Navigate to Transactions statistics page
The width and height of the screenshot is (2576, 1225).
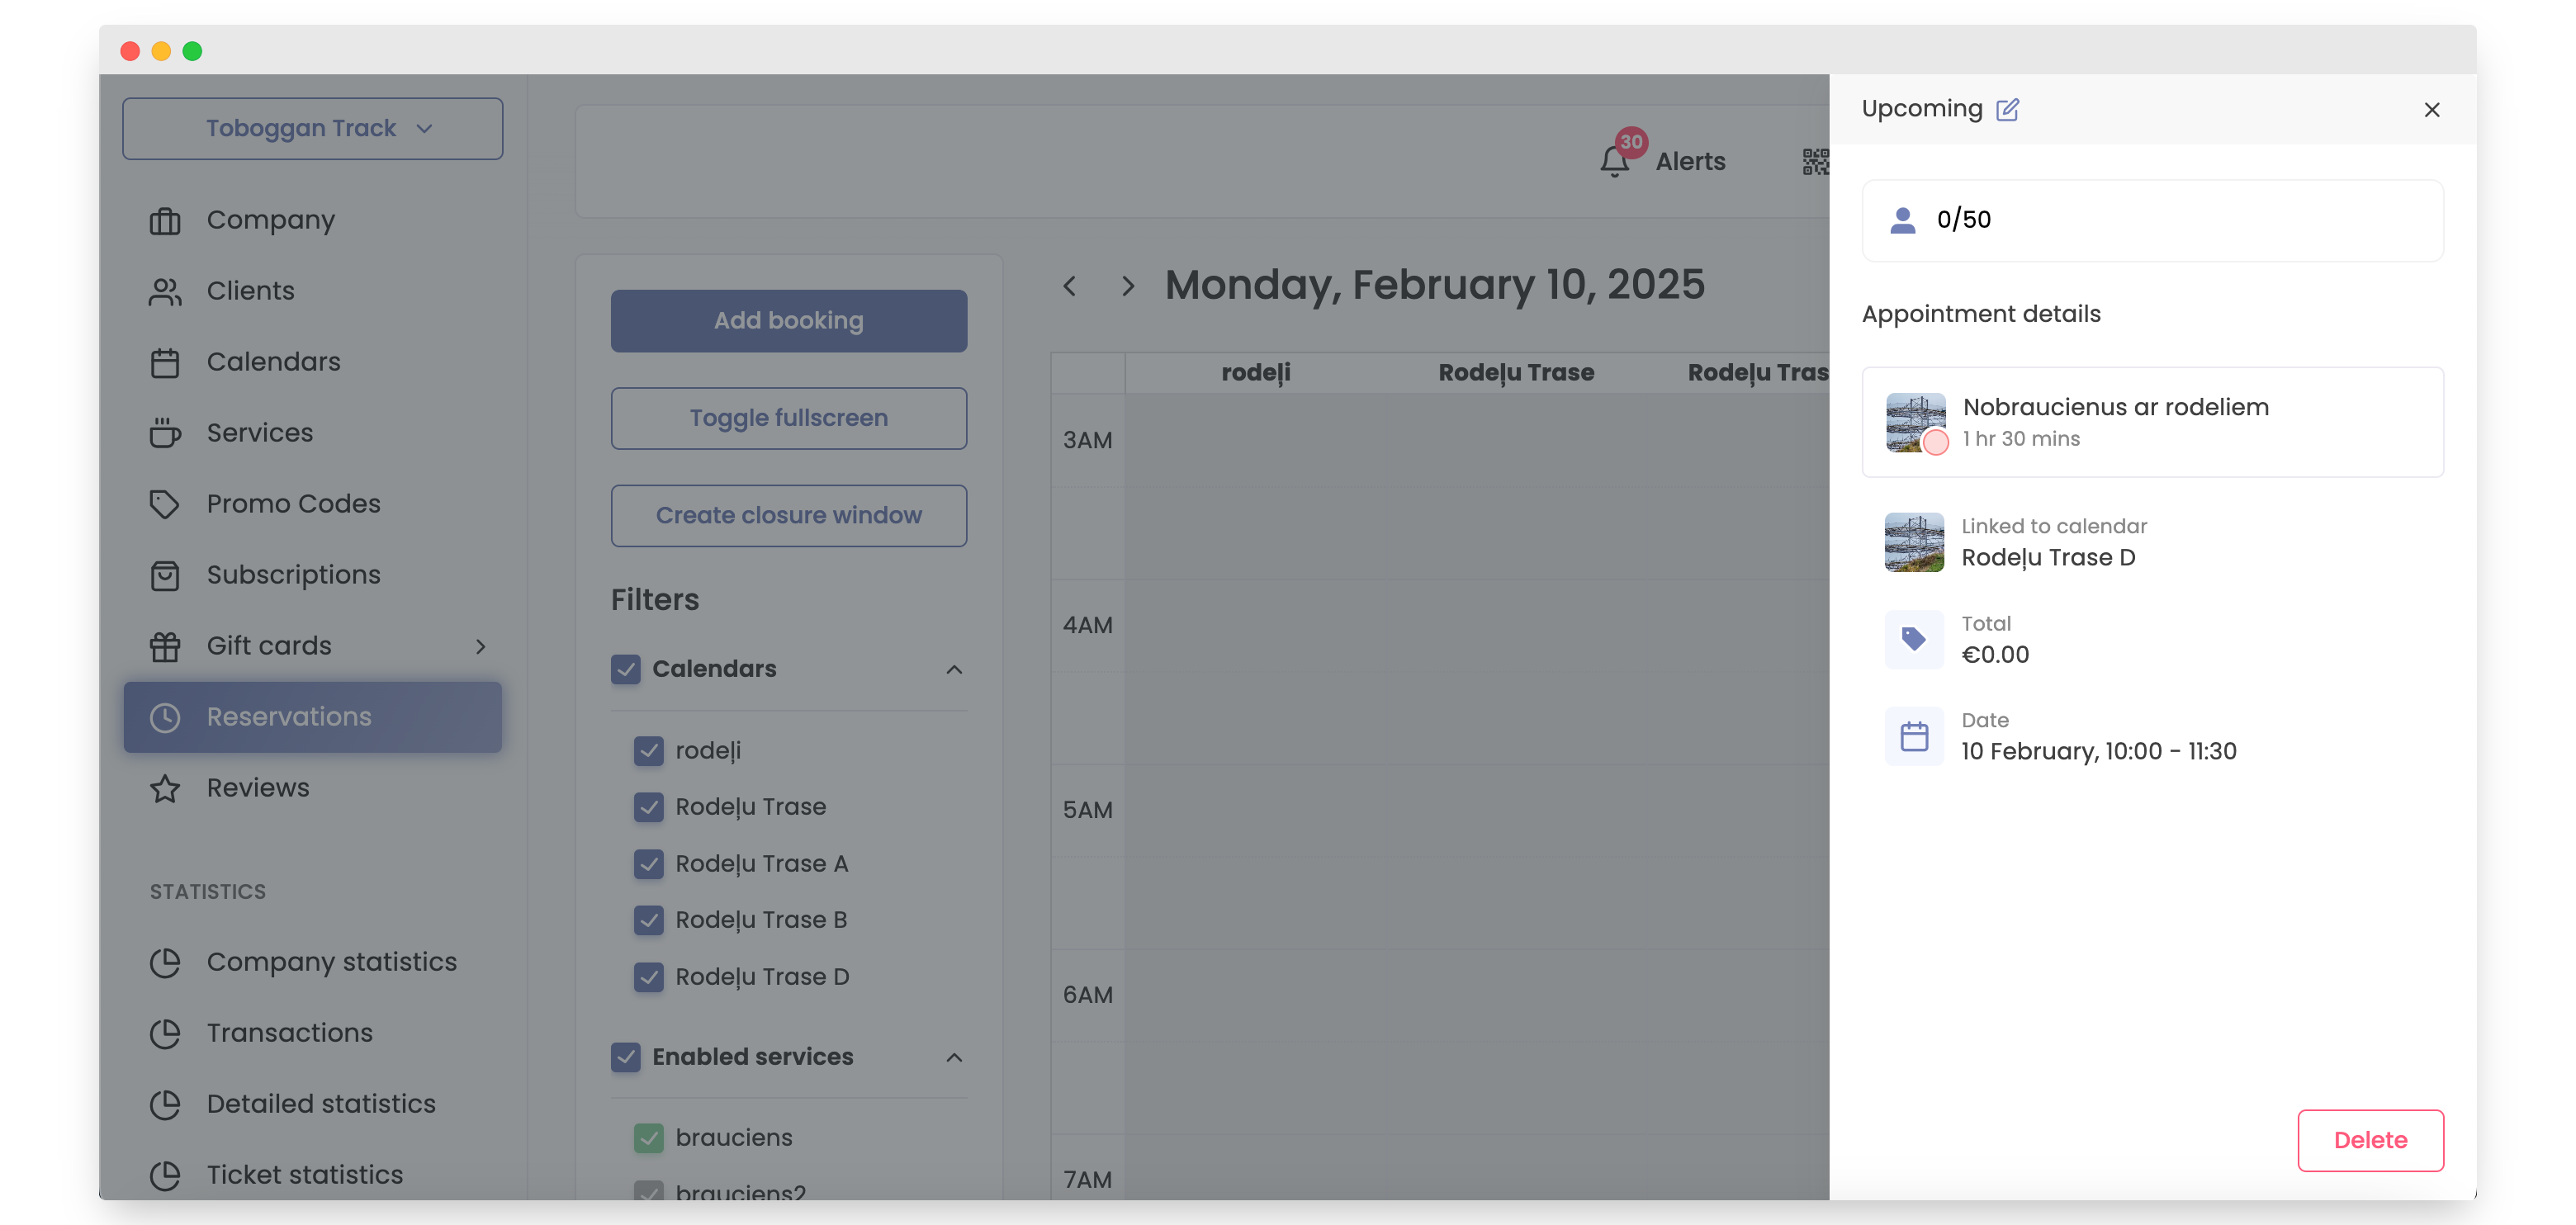[x=289, y=1033]
